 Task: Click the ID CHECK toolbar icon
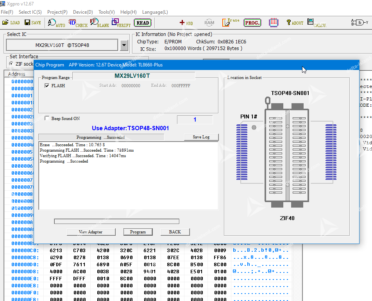(x=78, y=23)
